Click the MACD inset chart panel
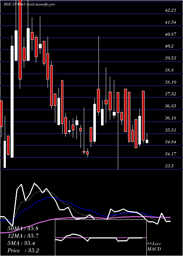 (101, 238)
